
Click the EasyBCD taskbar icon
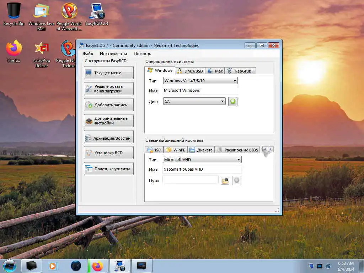point(120,266)
